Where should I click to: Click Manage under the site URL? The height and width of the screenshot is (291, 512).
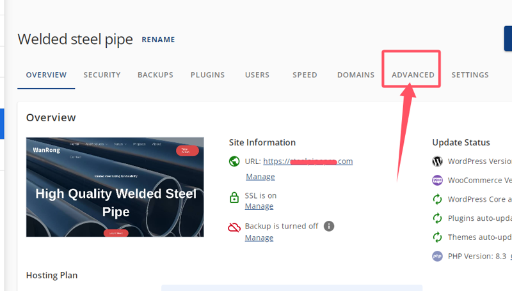pos(260,177)
